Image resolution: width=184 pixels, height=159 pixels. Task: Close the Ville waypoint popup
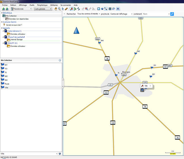pos(150,86)
